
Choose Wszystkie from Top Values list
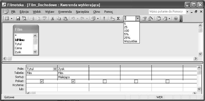131,41
